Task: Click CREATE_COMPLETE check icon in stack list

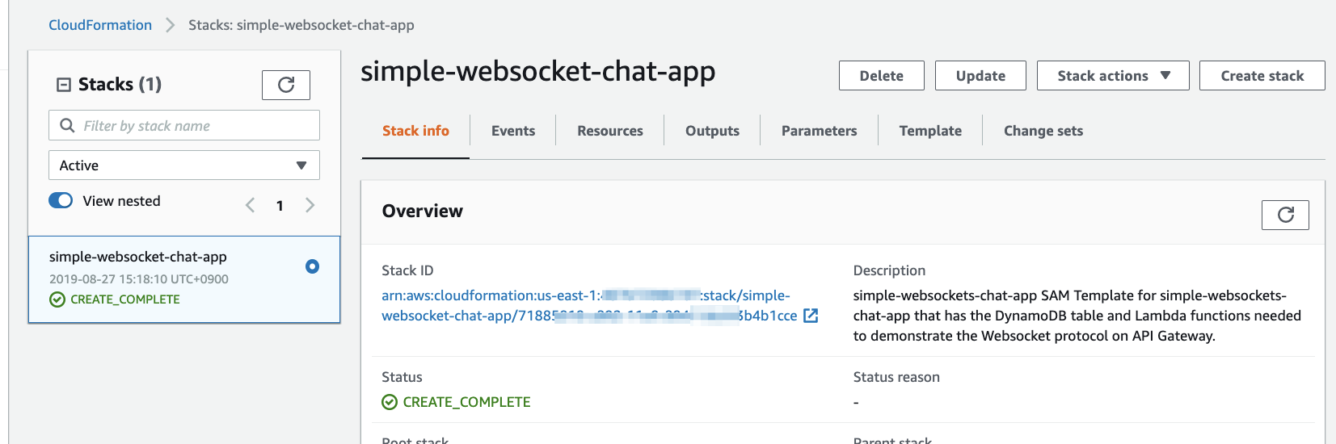Action: (57, 299)
